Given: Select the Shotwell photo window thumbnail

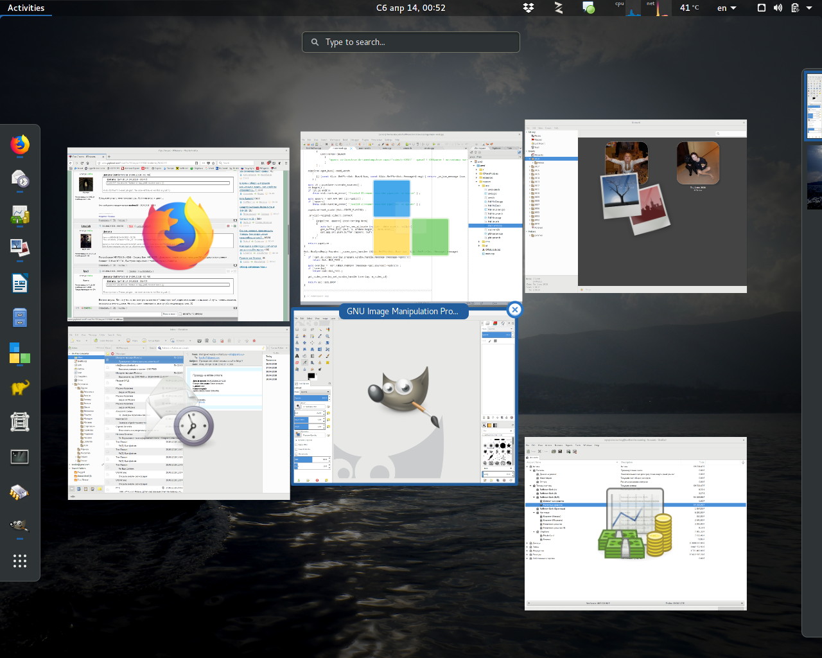Looking at the screenshot, I should tap(636, 206).
